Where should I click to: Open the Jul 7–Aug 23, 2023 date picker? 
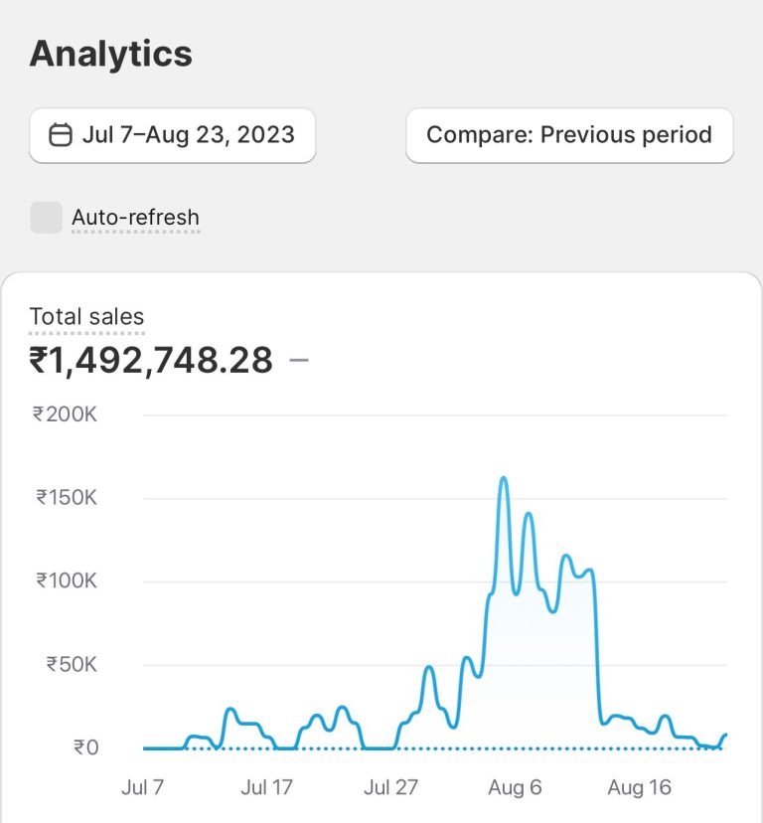pos(173,135)
